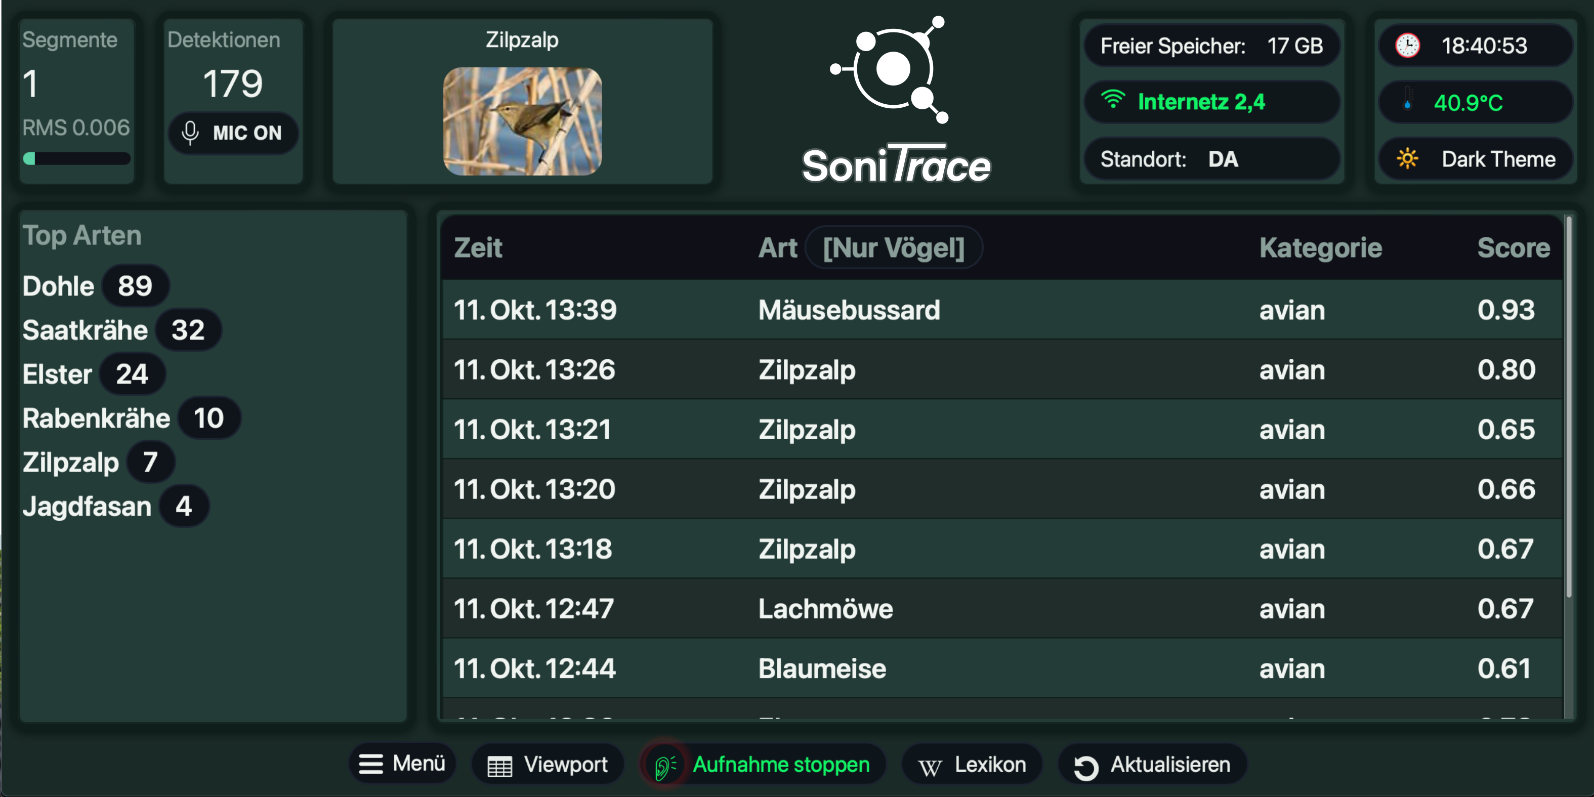
Task: Click the Wikipedia W icon on Lexikon
Action: pyautogui.click(x=931, y=764)
